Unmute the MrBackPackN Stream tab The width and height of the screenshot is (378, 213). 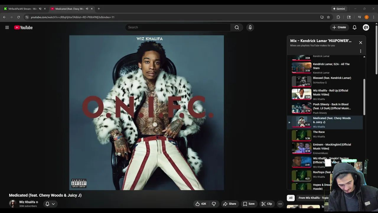(x=40, y=9)
